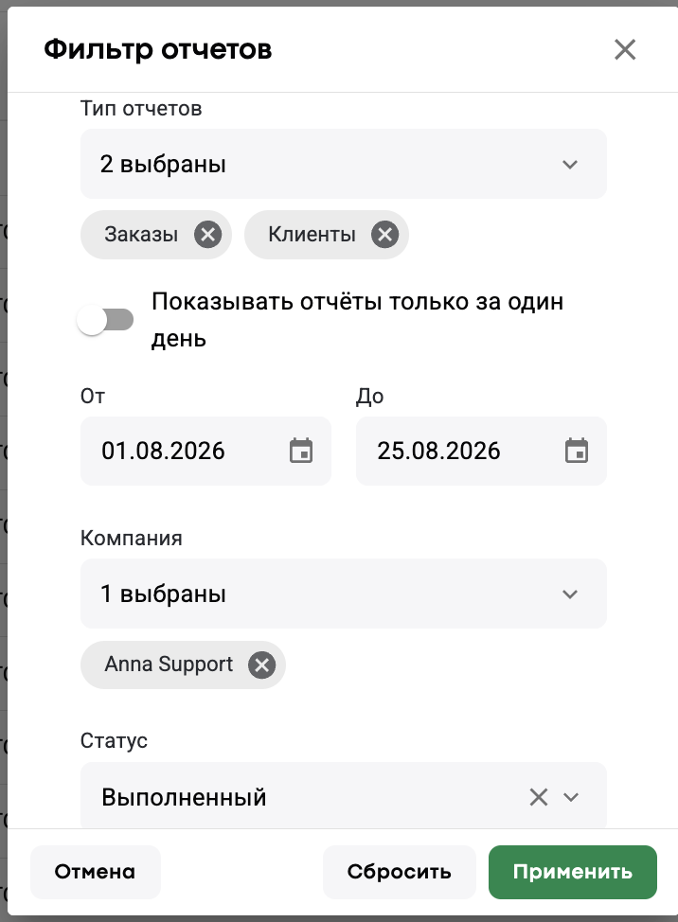Click the Выполненный status text
The image size is (678, 922).
(x=184, y=797)
